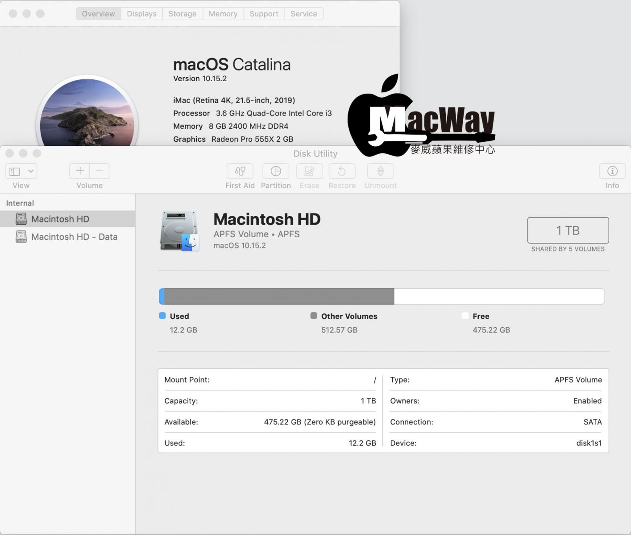Image resolution: width=631 pixels, height=535 pixels.
Task: Click the Macintosh HD sidebar drive icon
Action: click(21, 219)
